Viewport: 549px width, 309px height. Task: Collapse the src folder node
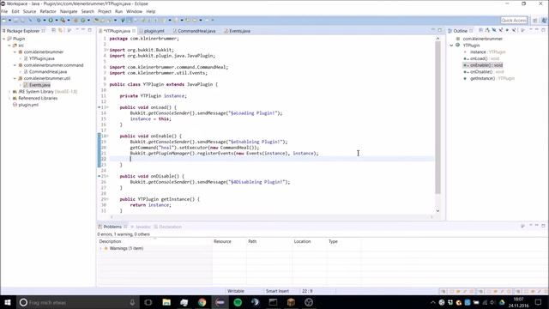9,45
